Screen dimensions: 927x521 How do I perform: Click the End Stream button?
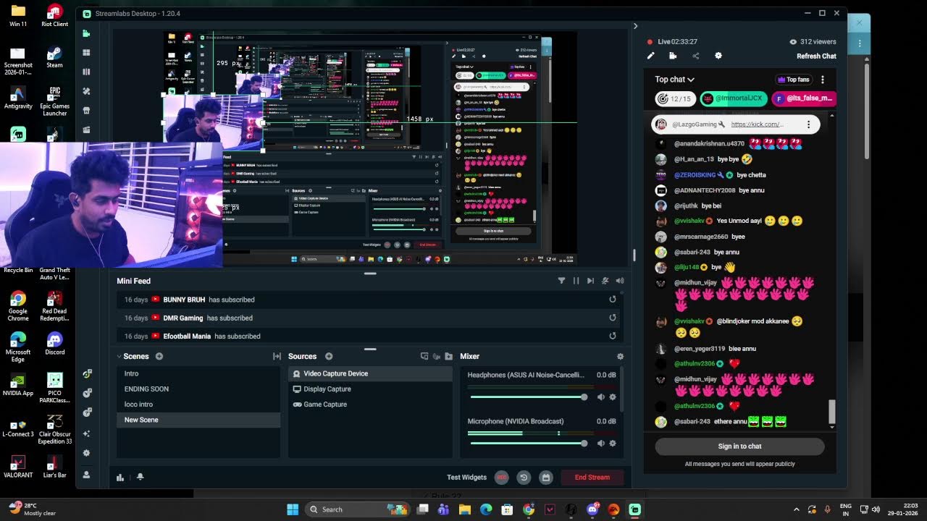(x=592, y=477)
